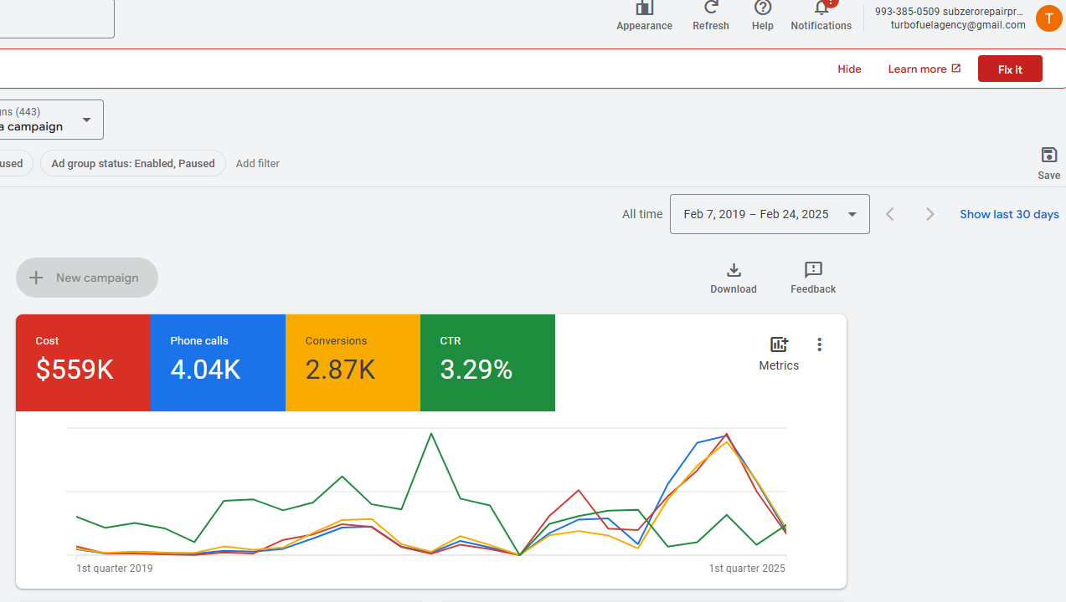The image size is (1066, 602).
Task: Select the Cost metric tile
Action: click(83, 363)
